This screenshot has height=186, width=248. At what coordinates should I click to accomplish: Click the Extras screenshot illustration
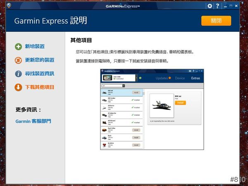click(x=152, y=110)
